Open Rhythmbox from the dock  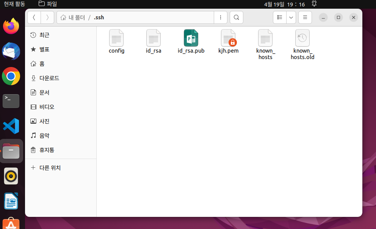tap(11, 176)
